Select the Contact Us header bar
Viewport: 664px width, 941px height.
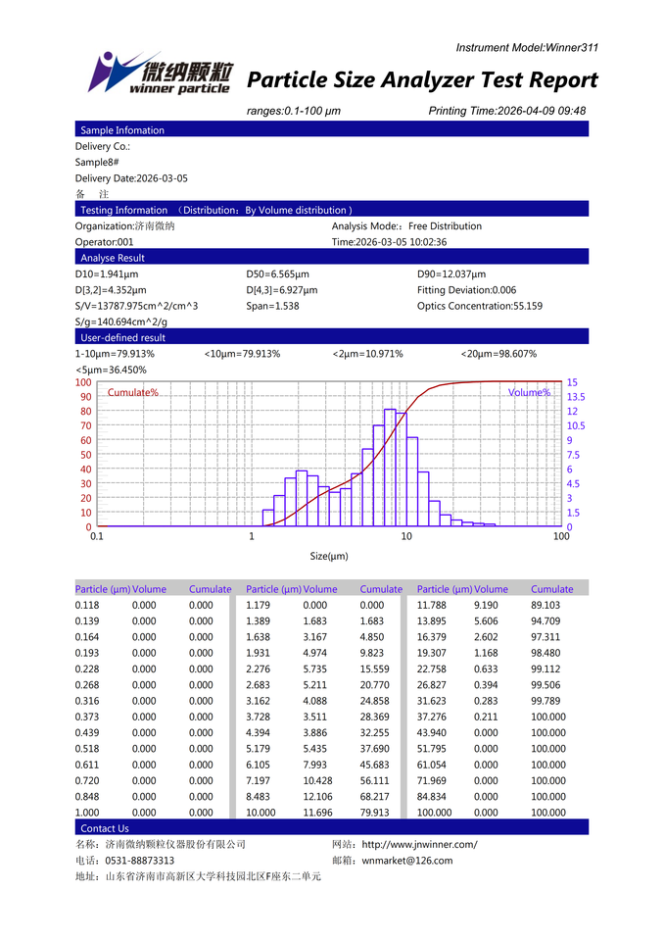click(x=332, y=827)
